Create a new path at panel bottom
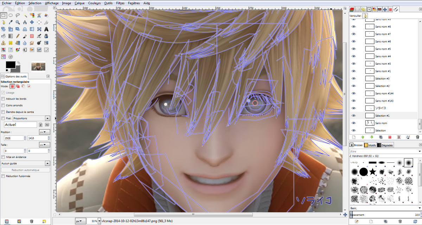The width and height of the screenshot is (422, 225). tap(353, 137)
